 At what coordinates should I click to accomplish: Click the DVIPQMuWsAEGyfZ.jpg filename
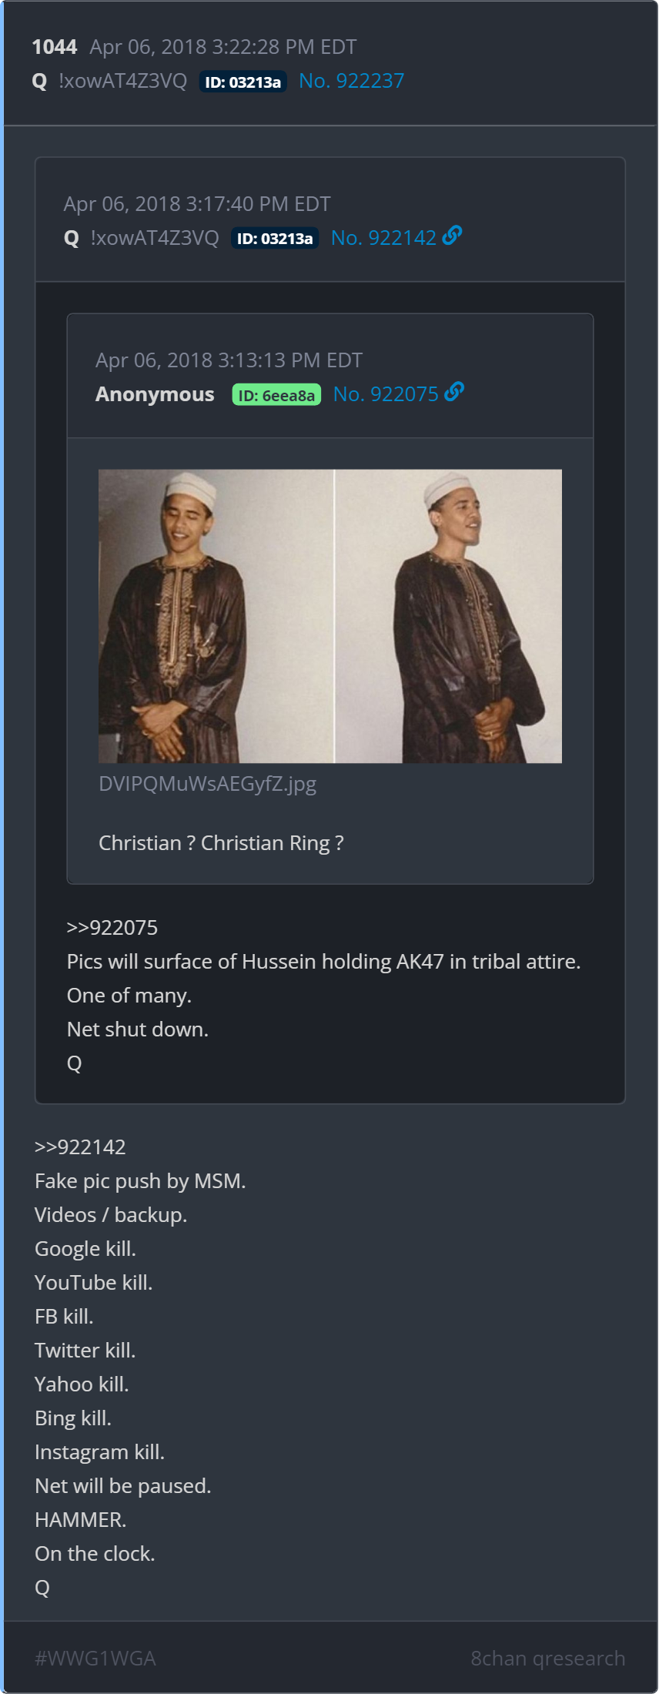(x=208, y=784)
